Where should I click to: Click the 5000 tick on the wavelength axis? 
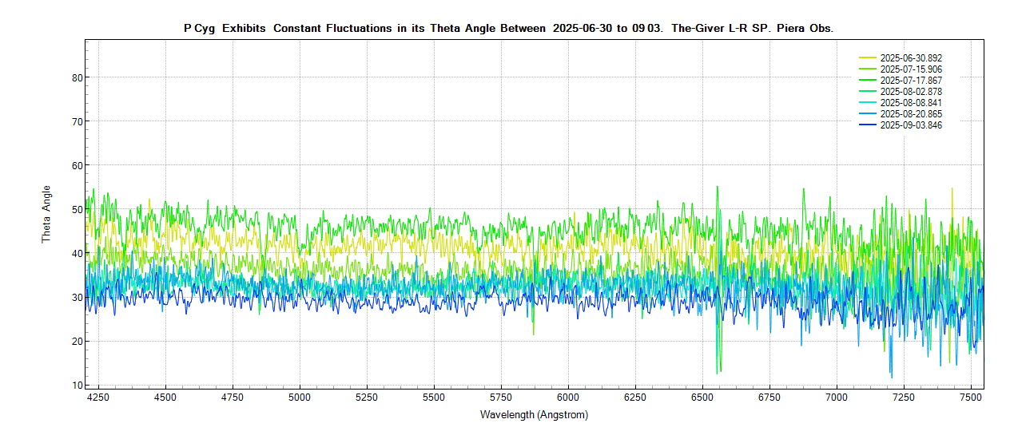300,397
